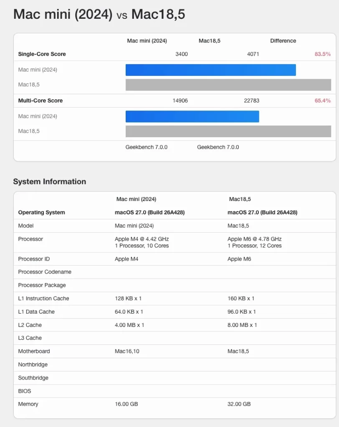This screenshot has width=339, height=427.
Task: Select "Mac18,5" in the Model row
Action: click(x=238, y=226)
